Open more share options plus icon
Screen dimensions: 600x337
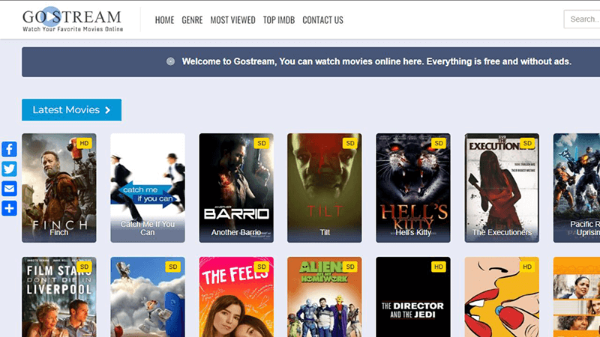[9, 209]
